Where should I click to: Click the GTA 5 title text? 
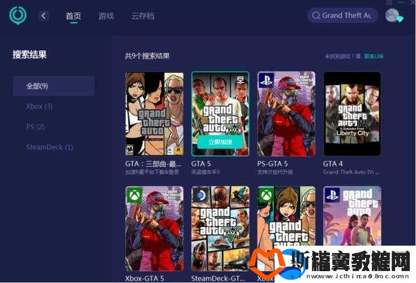201,164
